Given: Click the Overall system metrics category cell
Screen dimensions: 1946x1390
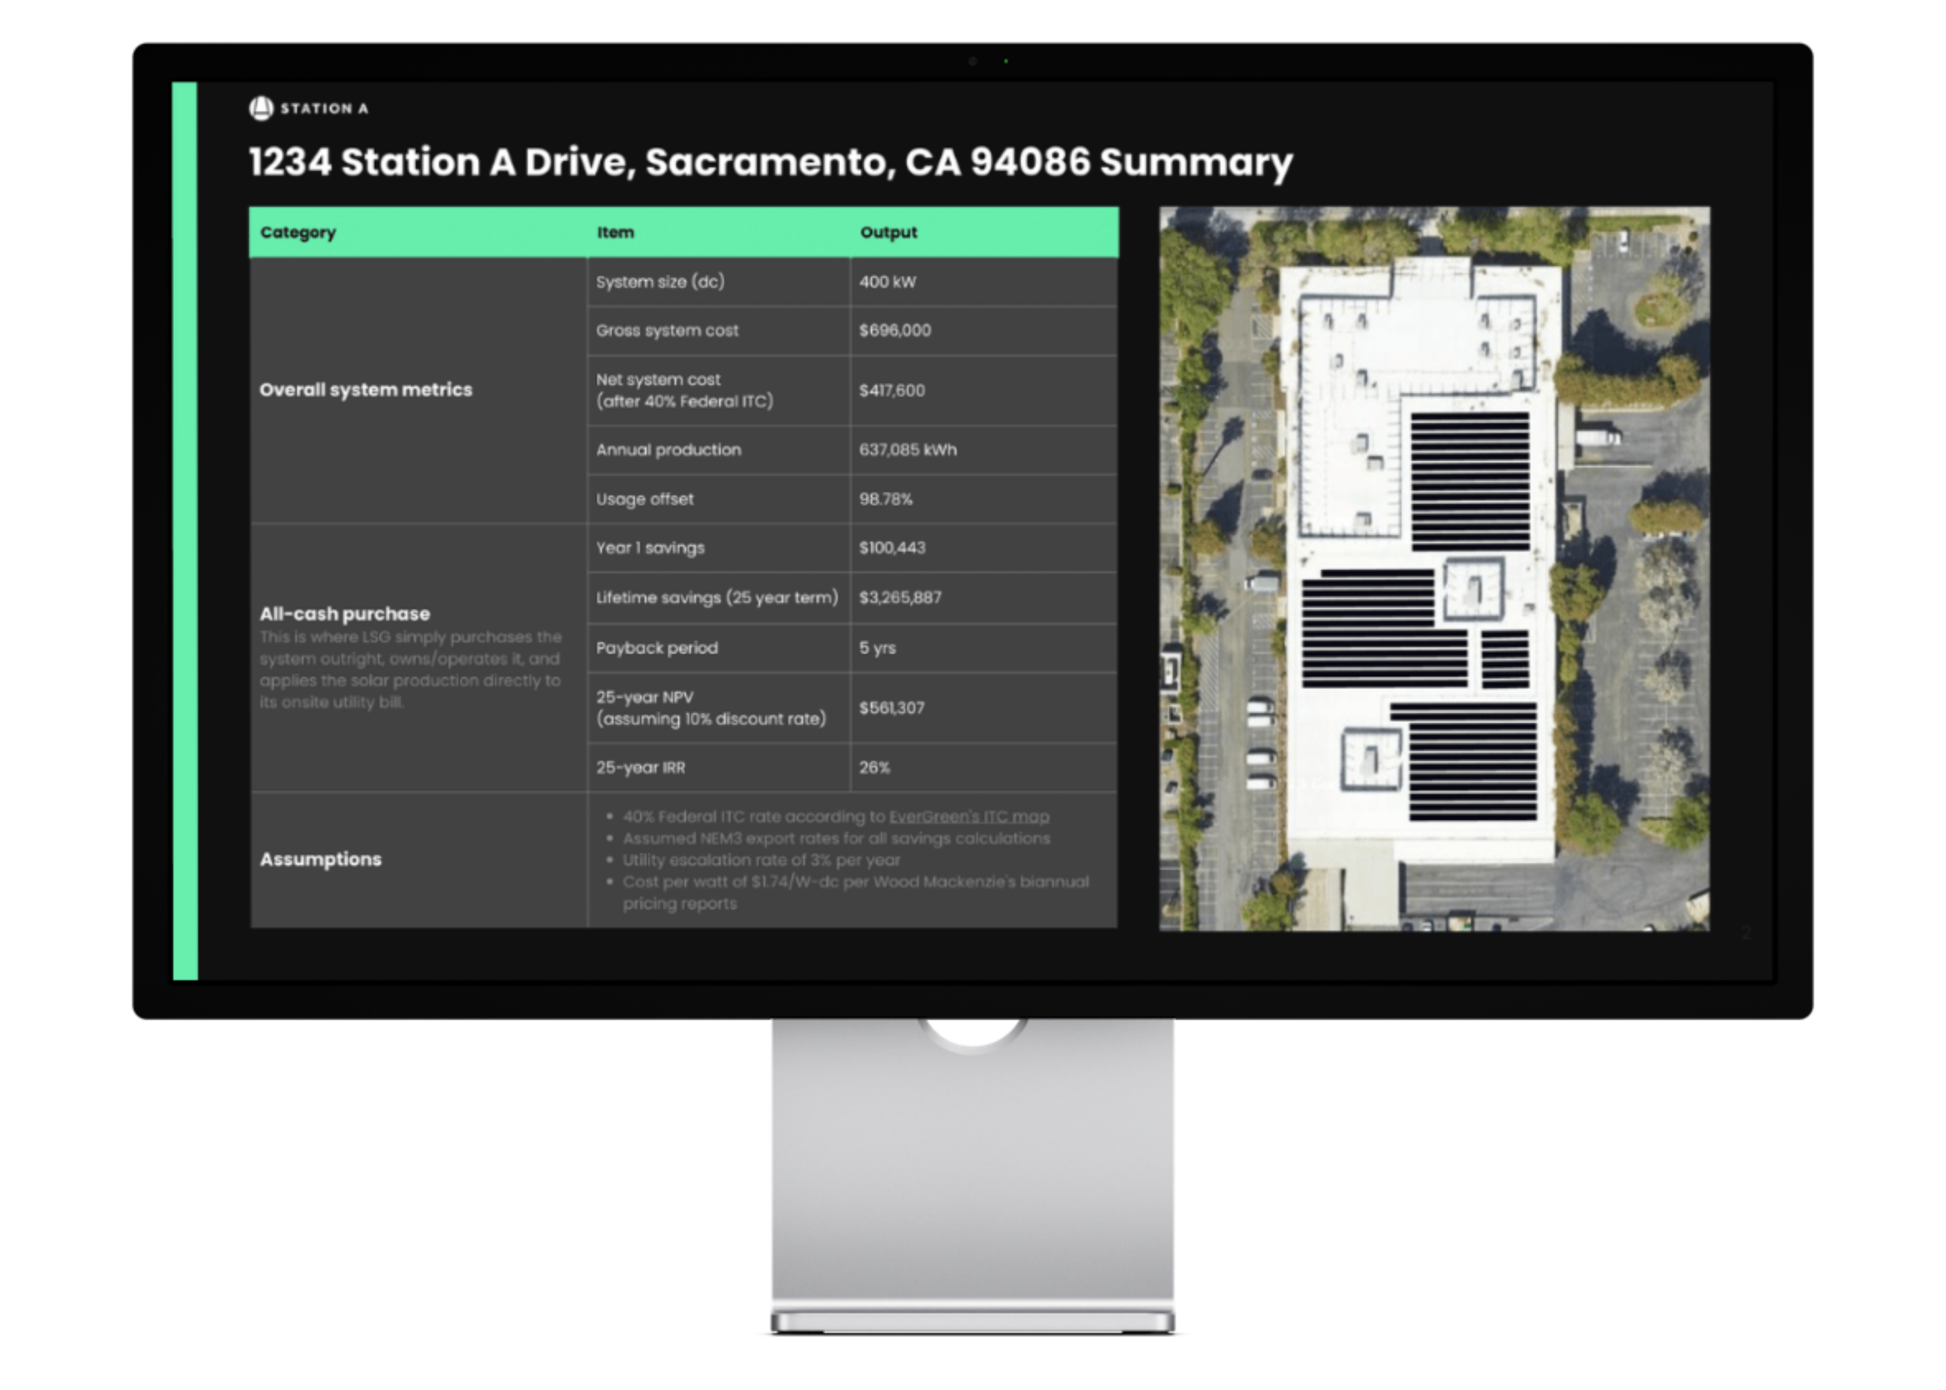Looking at the screenshot, I should pyautogui.click(x=366, y=389).
